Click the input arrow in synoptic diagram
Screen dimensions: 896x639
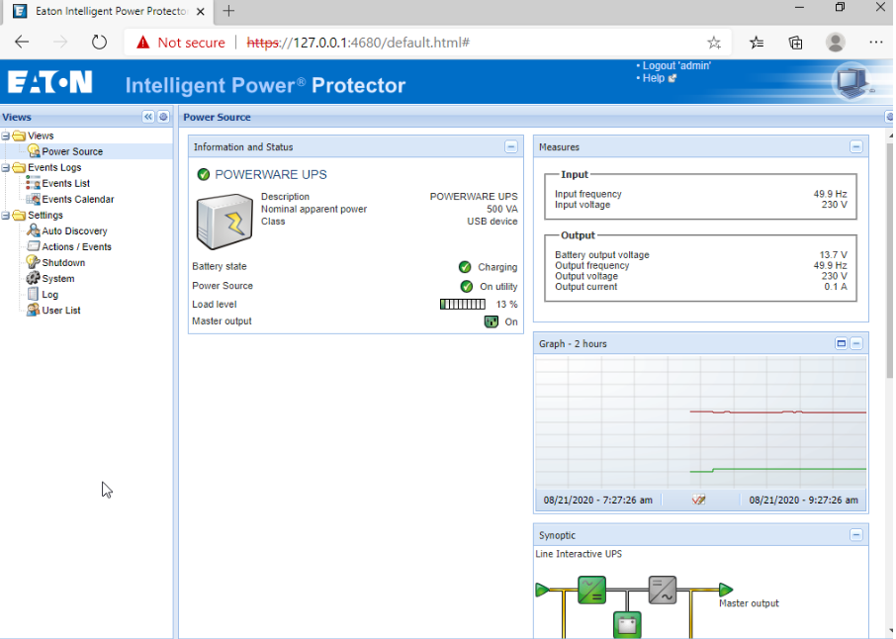[x=542, y=590]
